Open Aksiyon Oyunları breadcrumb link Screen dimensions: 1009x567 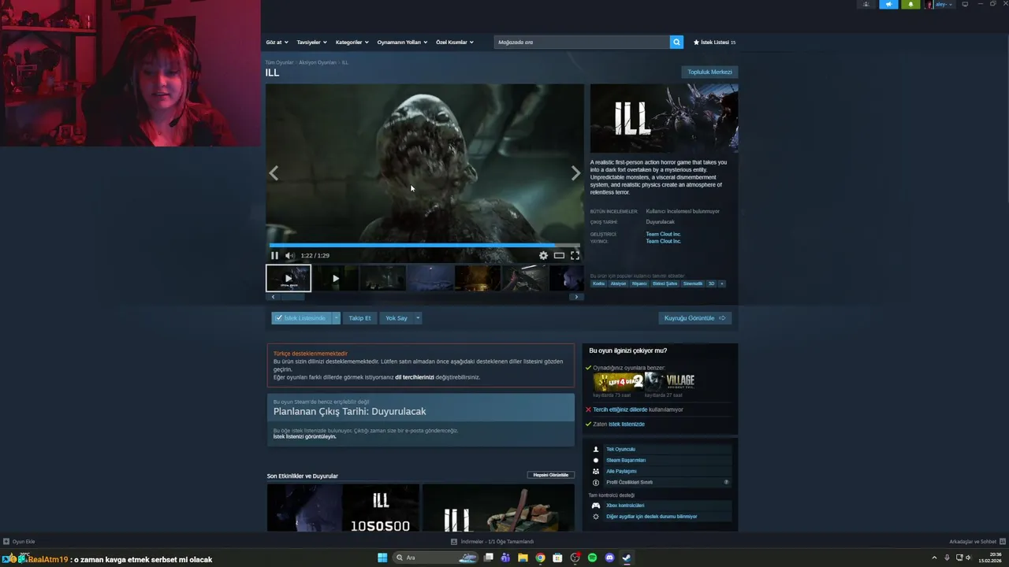318,62
